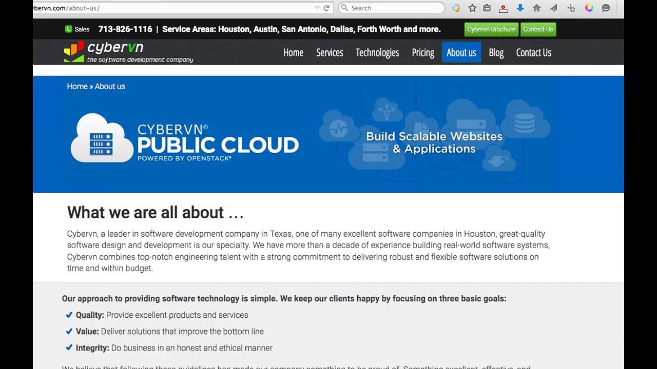
Task: Open the URL history dropdown arrow
Action: (317, 8)
